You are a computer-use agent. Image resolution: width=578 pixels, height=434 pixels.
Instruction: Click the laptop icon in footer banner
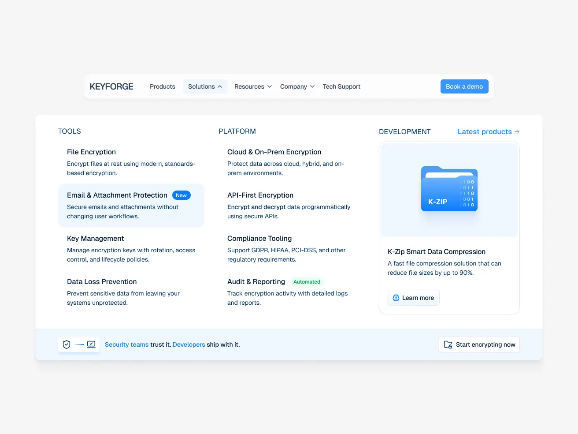(91, 344)
